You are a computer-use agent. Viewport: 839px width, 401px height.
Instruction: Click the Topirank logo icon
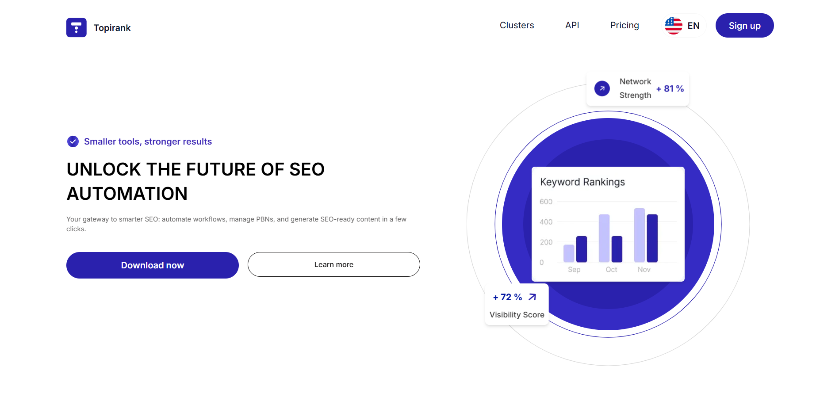77,27
